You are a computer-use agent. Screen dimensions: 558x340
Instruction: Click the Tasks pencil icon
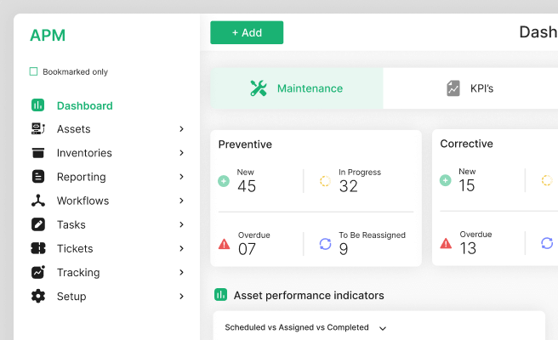38,224
